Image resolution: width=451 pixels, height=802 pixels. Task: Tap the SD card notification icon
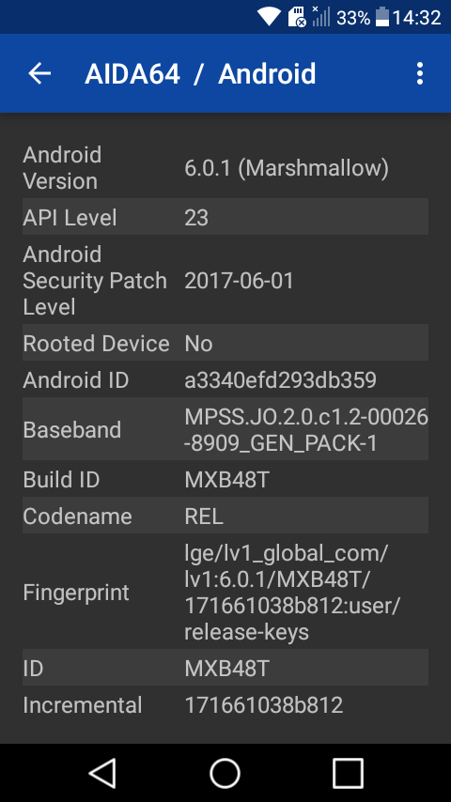pos(297,17)
